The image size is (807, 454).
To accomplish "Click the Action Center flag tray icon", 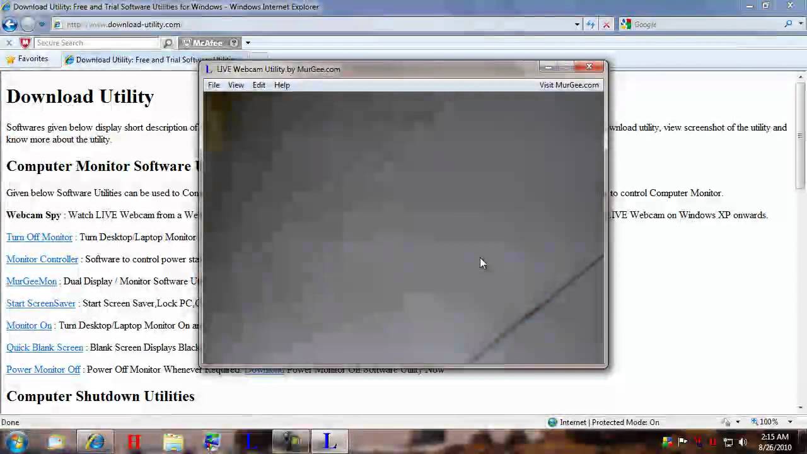I will (682, 442).
